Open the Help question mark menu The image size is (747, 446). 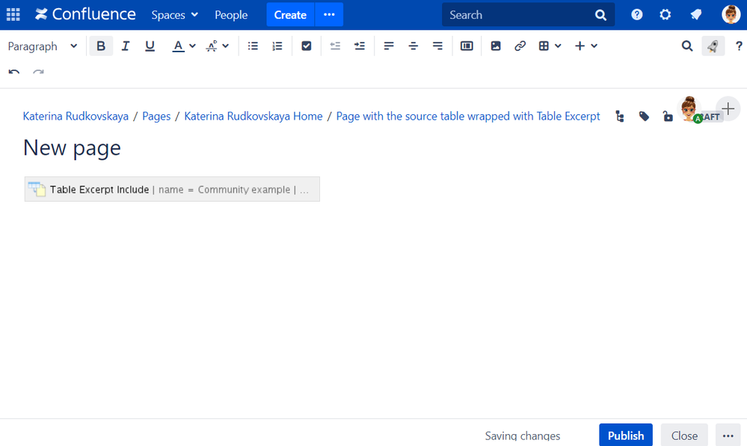[x=637, y=15]
